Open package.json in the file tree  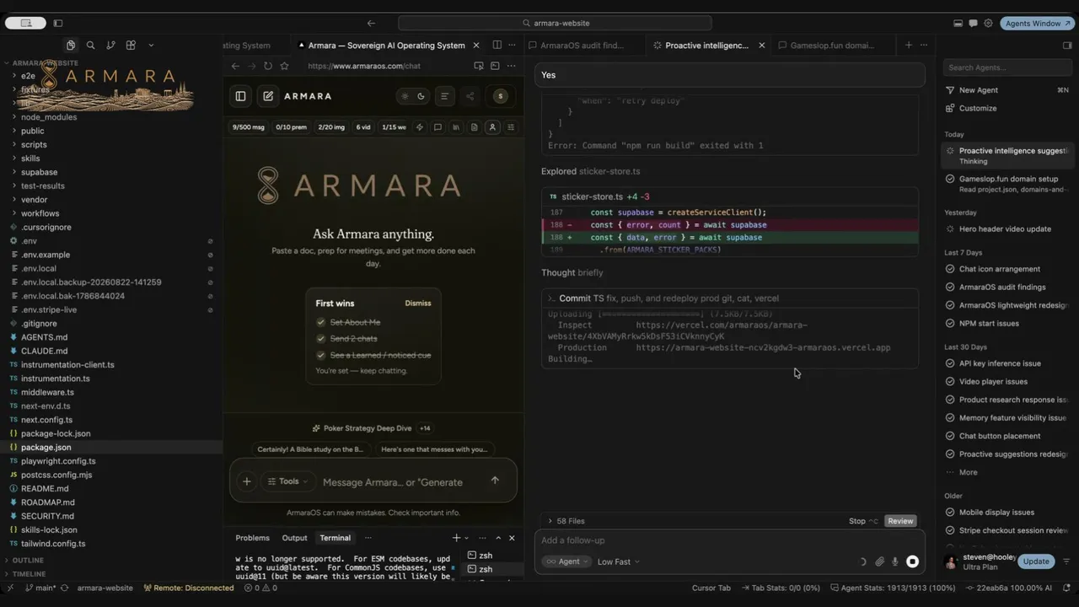point(111,447)
